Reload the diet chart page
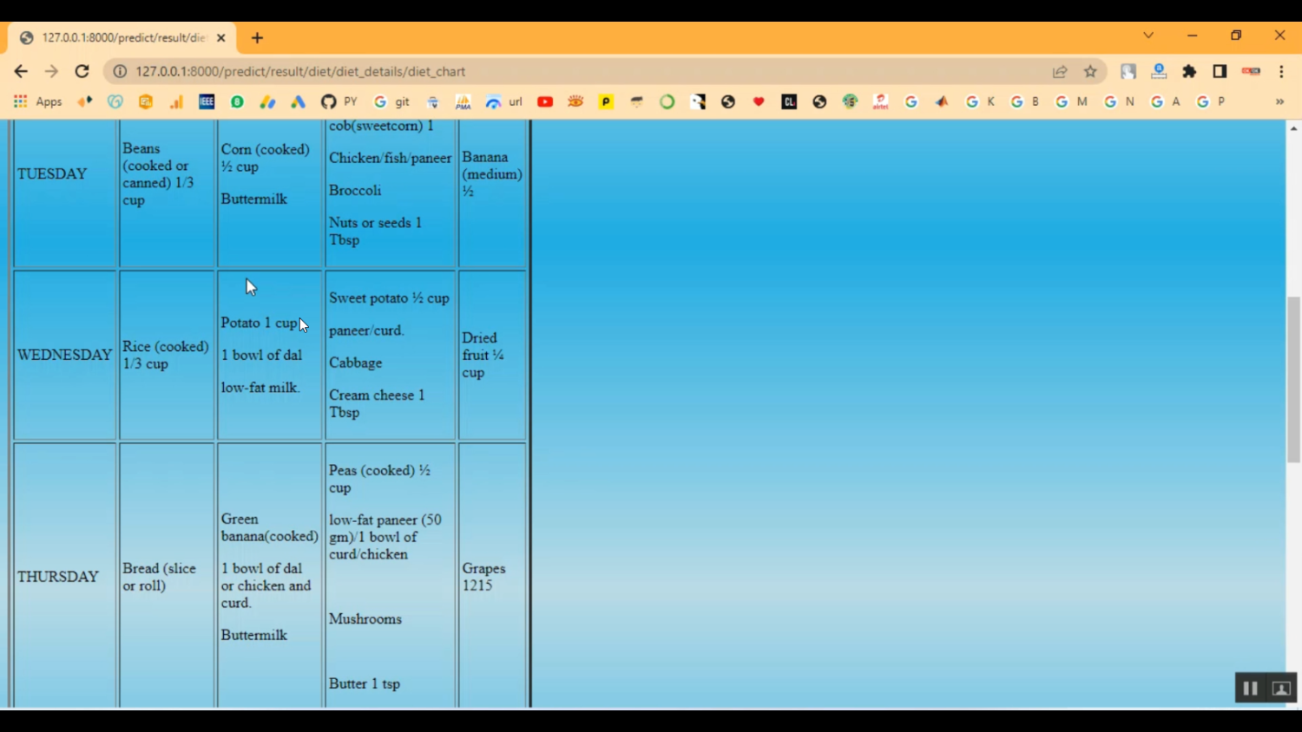Screen dimensions: 1302x732 (82, 71)
